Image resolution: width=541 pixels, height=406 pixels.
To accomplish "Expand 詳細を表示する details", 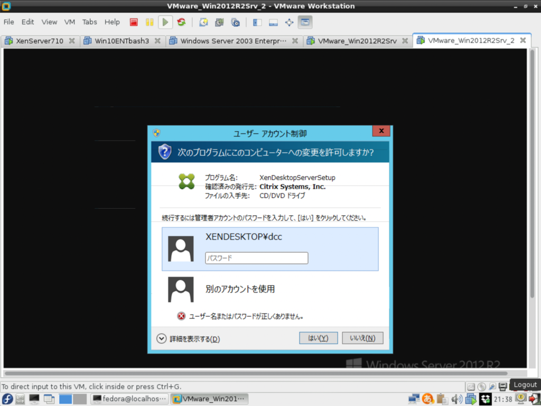I will click(188, 339).
